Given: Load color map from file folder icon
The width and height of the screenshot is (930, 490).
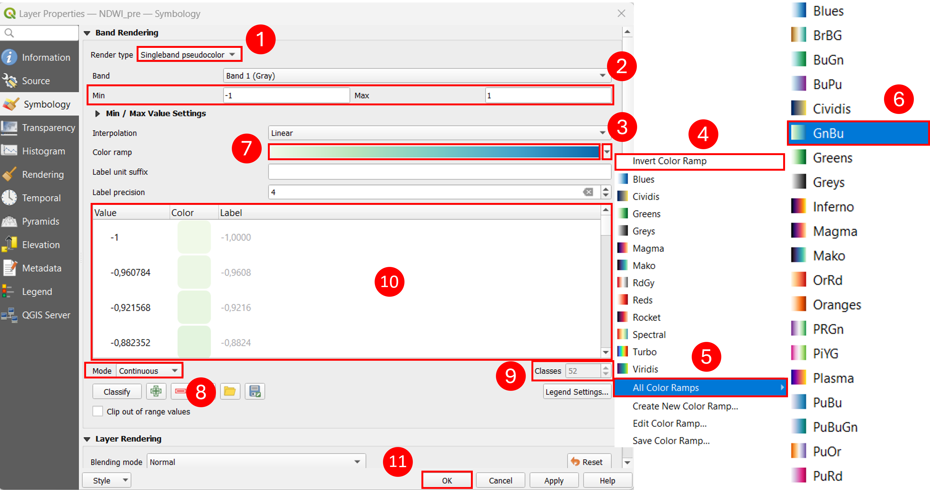Looking at the screenshot, I should pyautogui.click(x=230, y=391).
